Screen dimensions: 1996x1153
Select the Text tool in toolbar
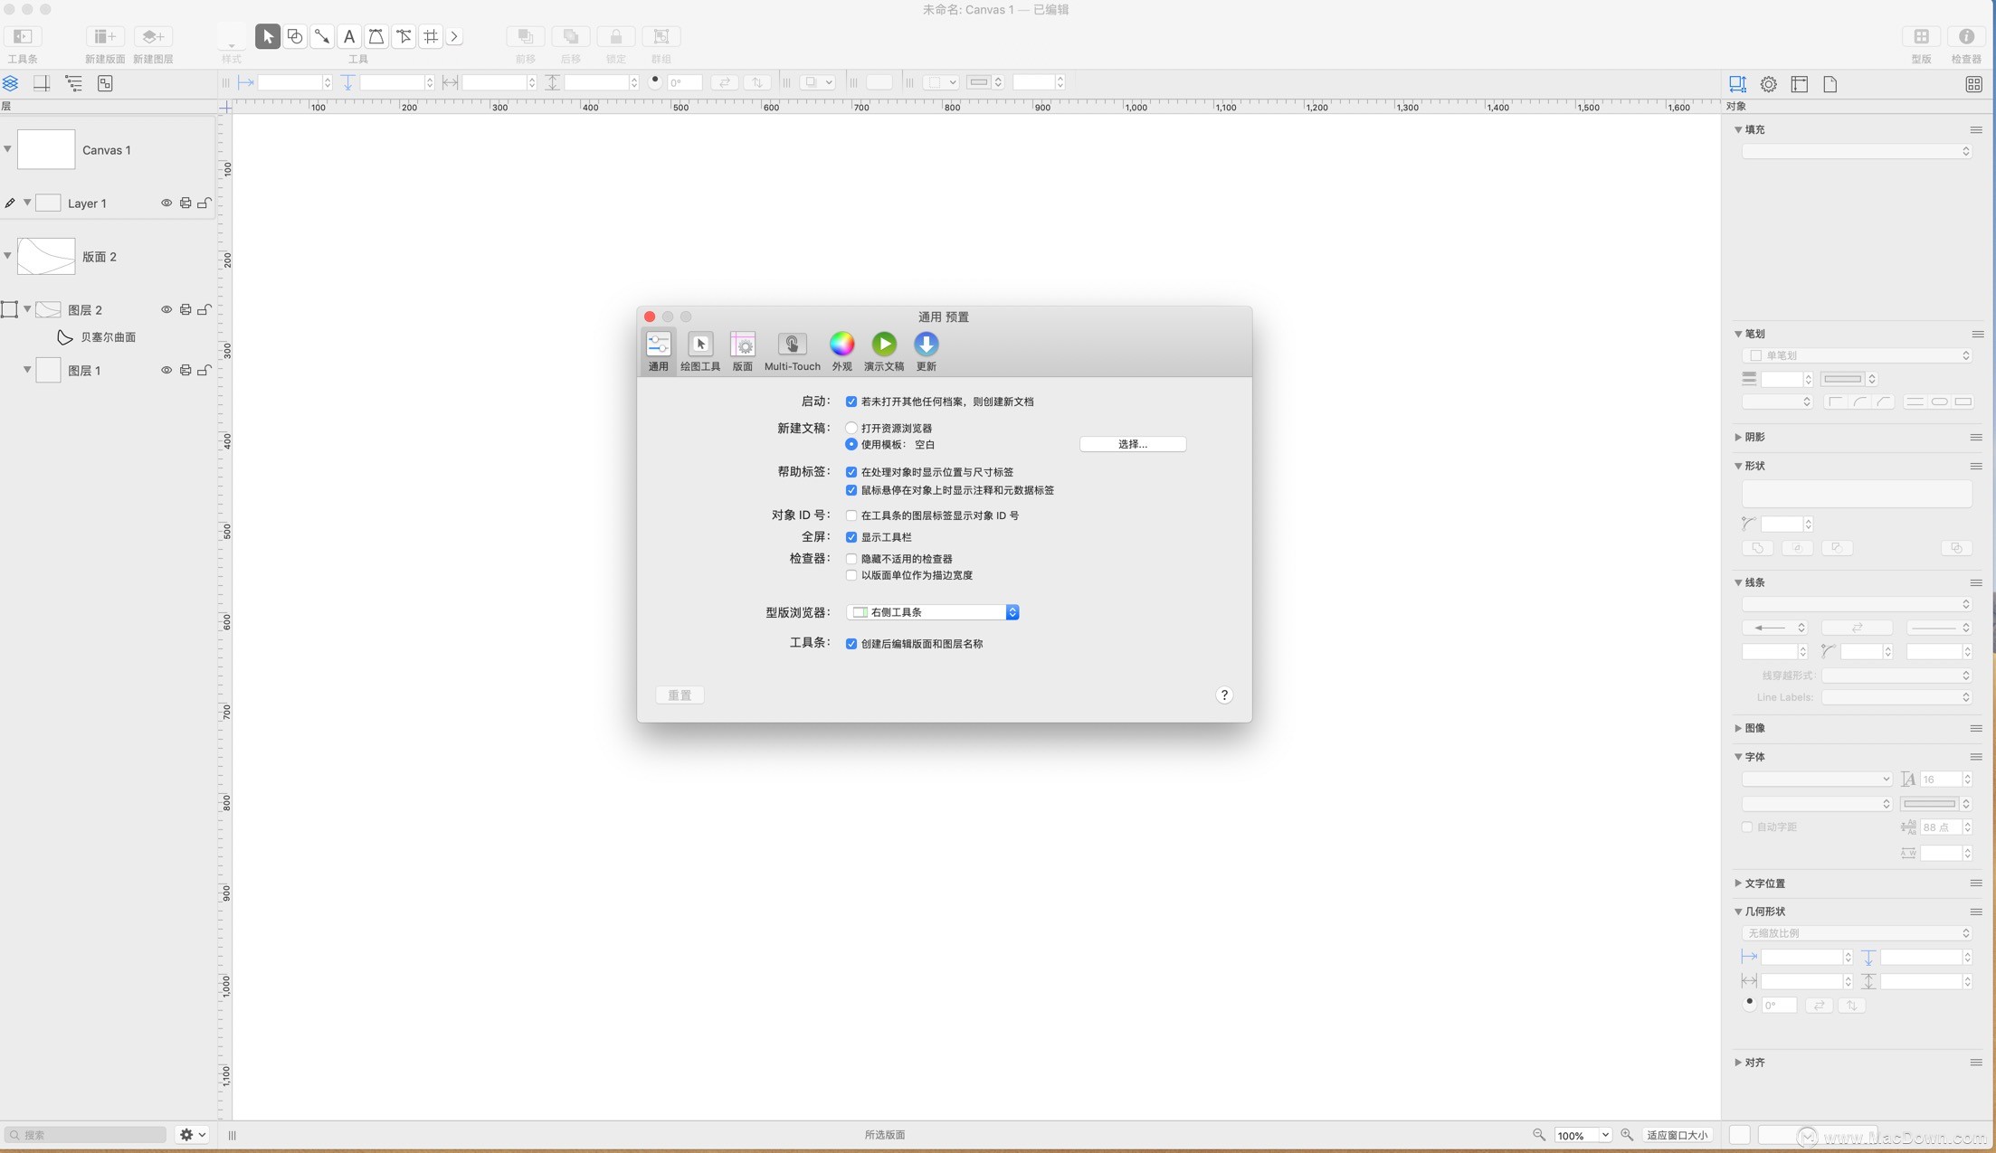coord(349,36)
